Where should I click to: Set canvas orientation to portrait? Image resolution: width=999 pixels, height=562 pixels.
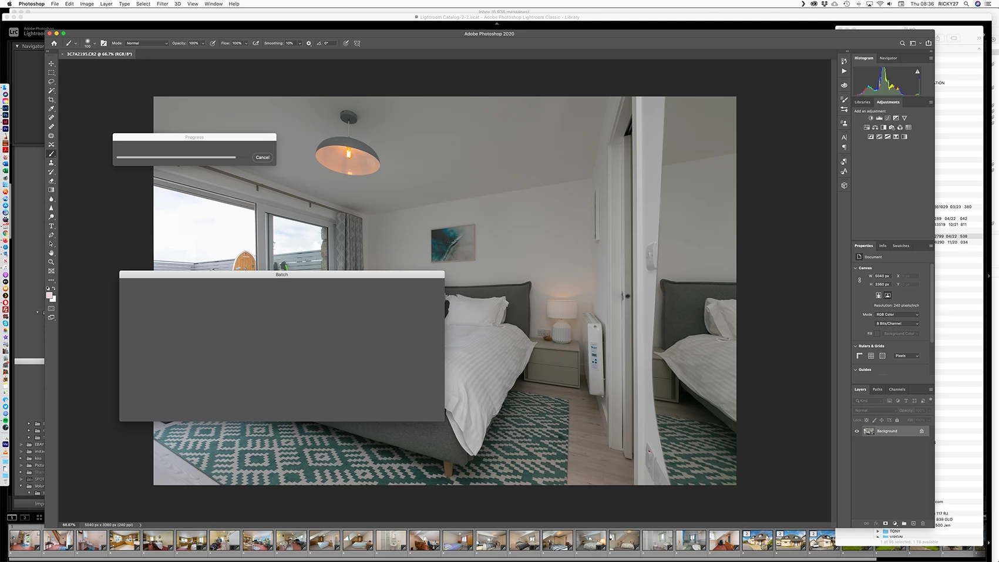coord(879,295)
